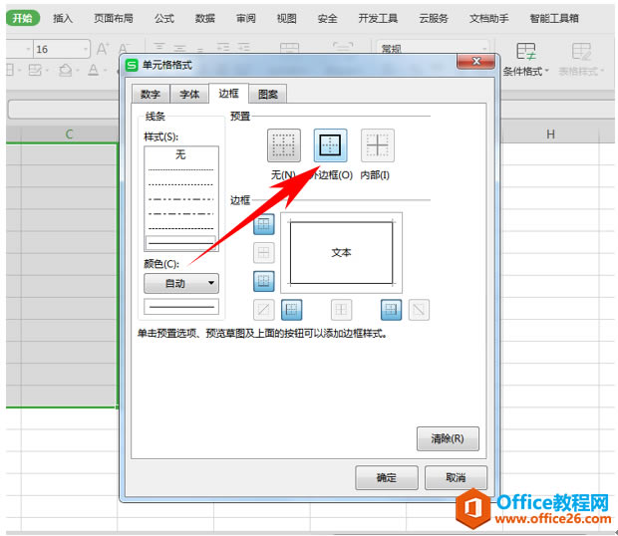Toggle the bottom border button left of preview

click(x=264, y=281)
